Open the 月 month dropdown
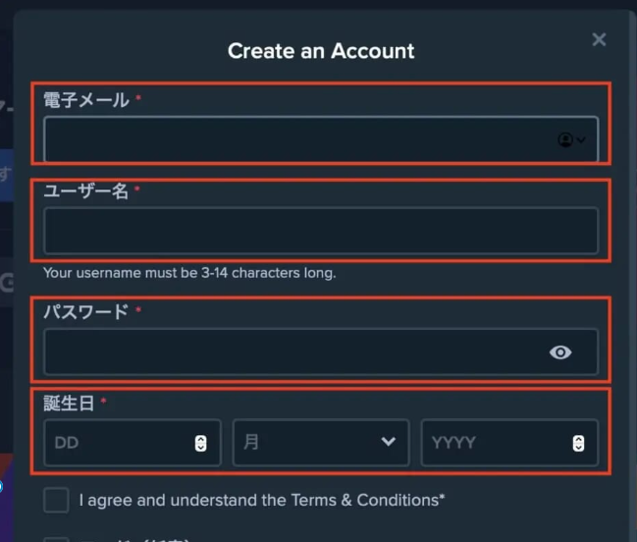 pyautogui.click(x=321, y=443)
